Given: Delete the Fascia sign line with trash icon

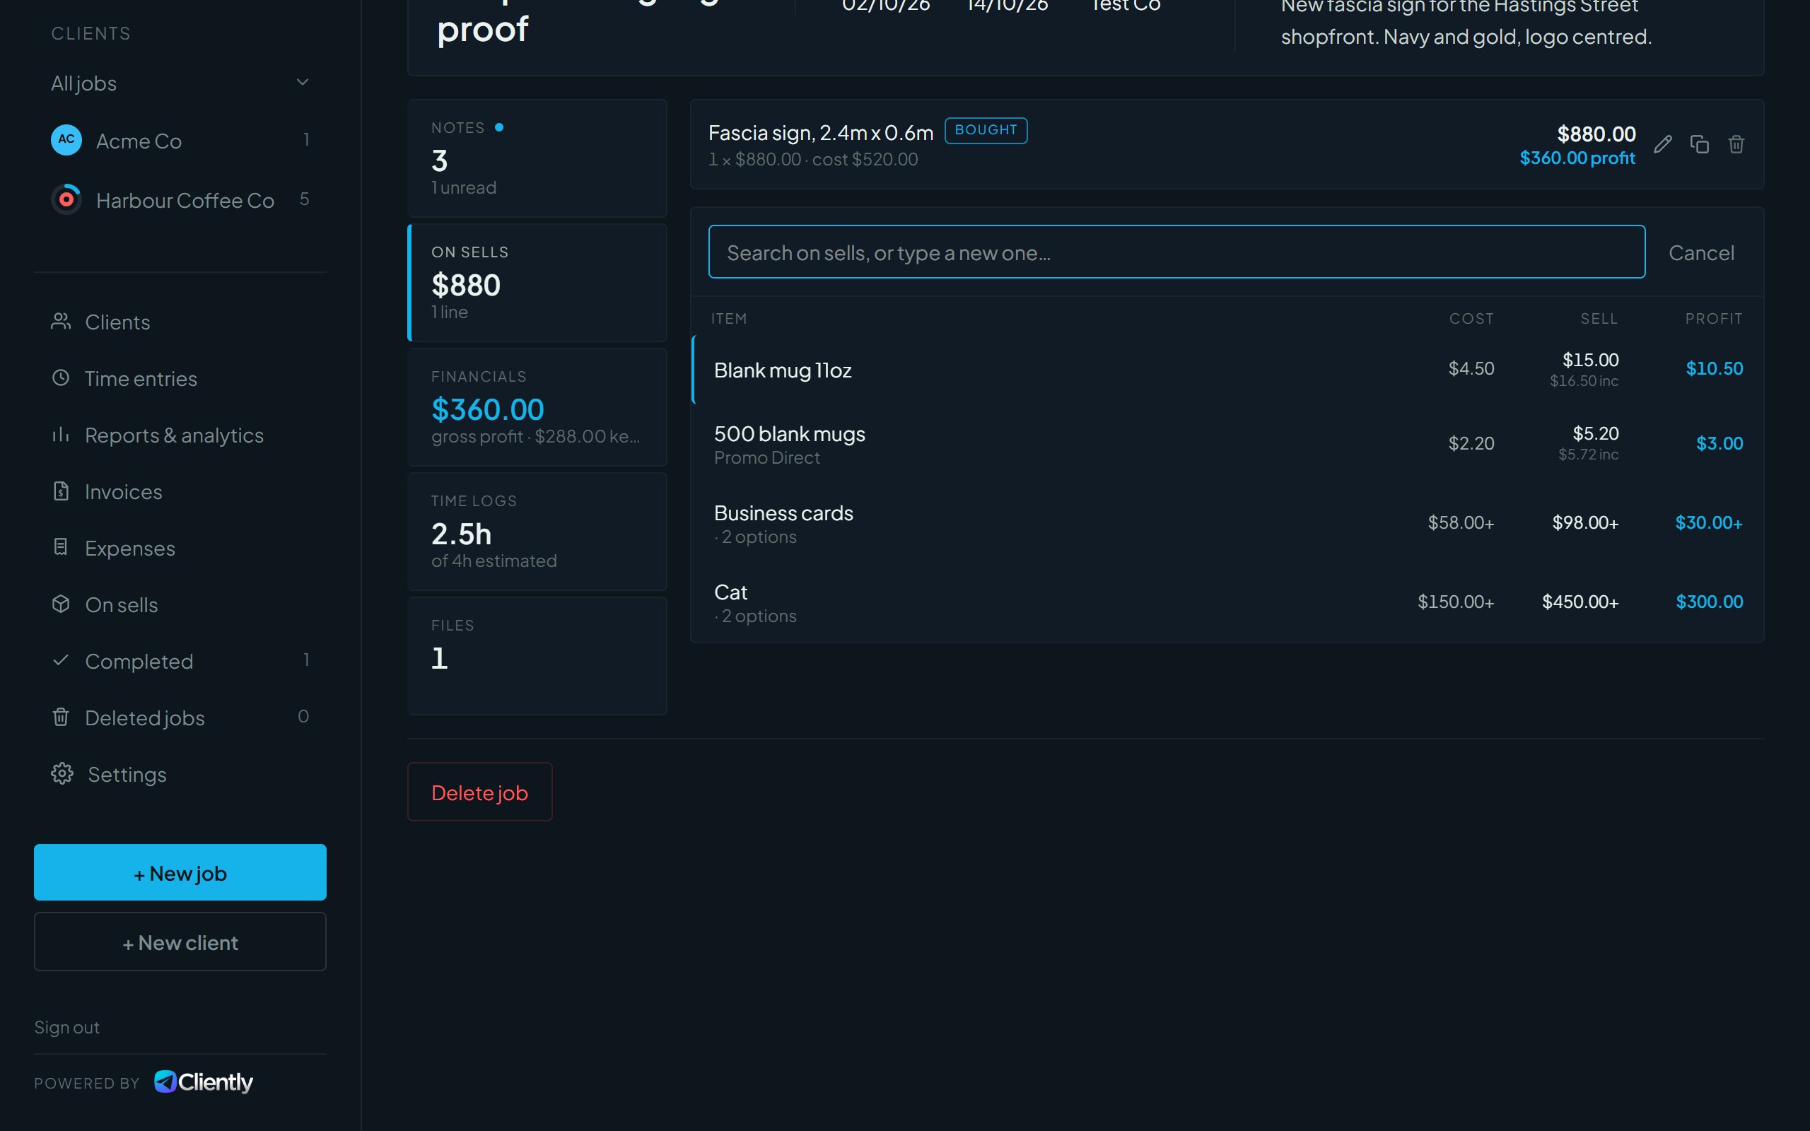Looking at the screenshot, I should point(1736,144).
